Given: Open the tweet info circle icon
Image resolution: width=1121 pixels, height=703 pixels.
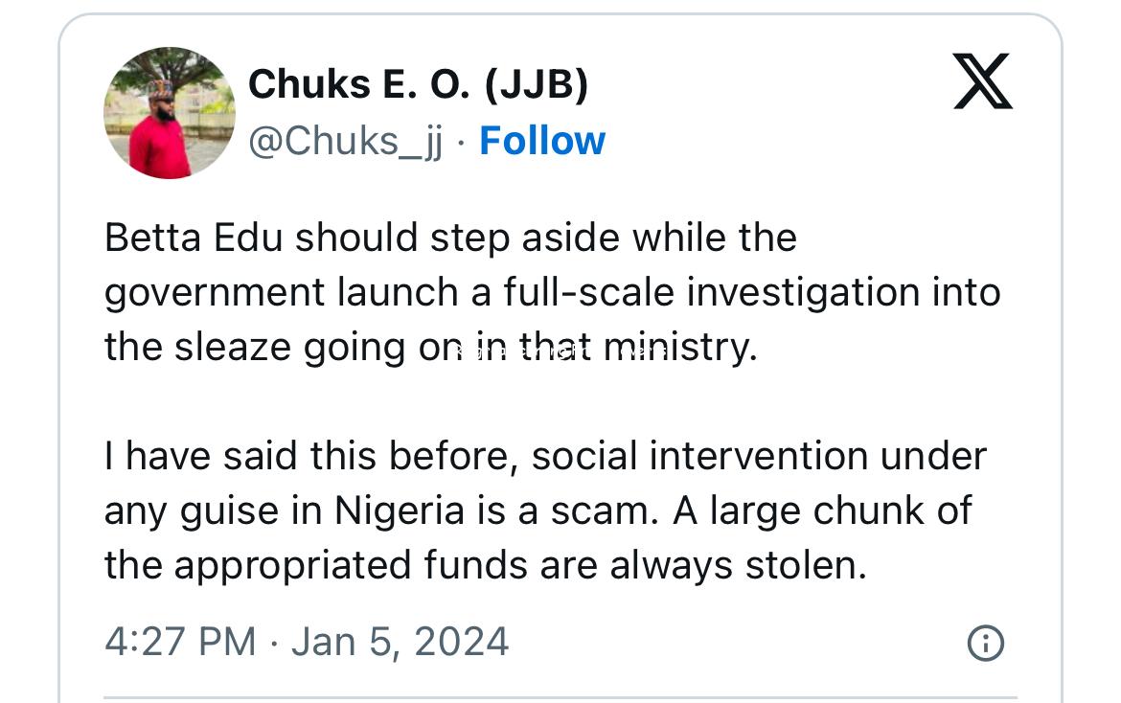Looking at the screenshot, I should pyautogui.click(x=986, y=643).
